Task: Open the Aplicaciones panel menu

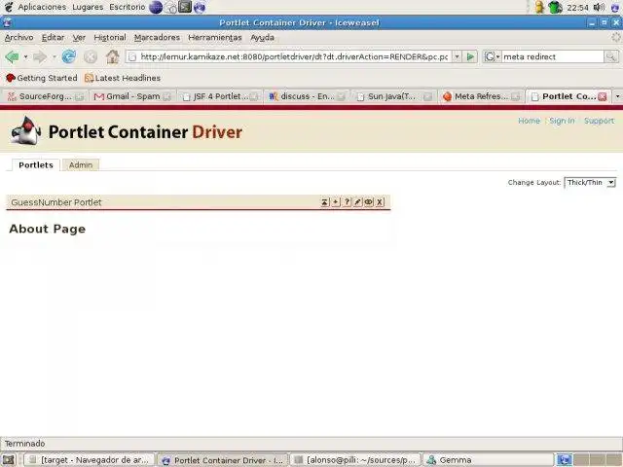Action: [x=42, y=7]
